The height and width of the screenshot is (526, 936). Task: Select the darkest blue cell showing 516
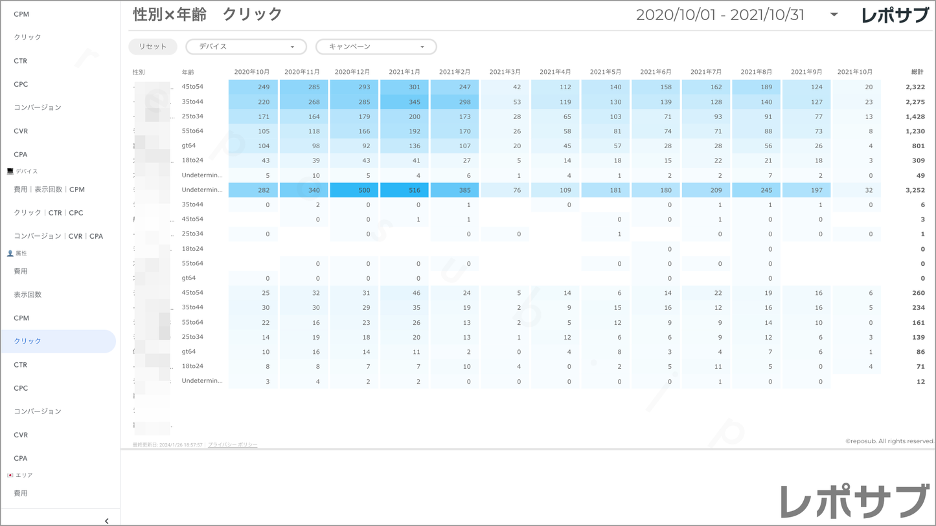pyautogui.click(x=404, y=190)
